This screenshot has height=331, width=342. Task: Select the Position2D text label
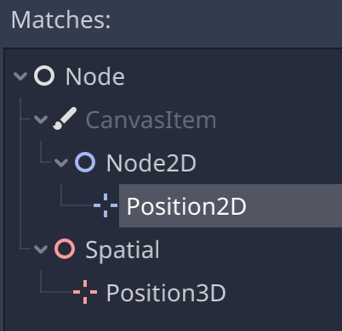[186, 207]
